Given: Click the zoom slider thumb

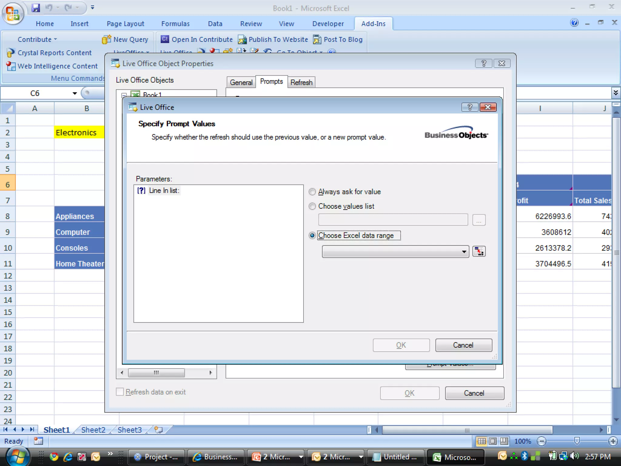Looking at the screenshot, I should point(577,441).
